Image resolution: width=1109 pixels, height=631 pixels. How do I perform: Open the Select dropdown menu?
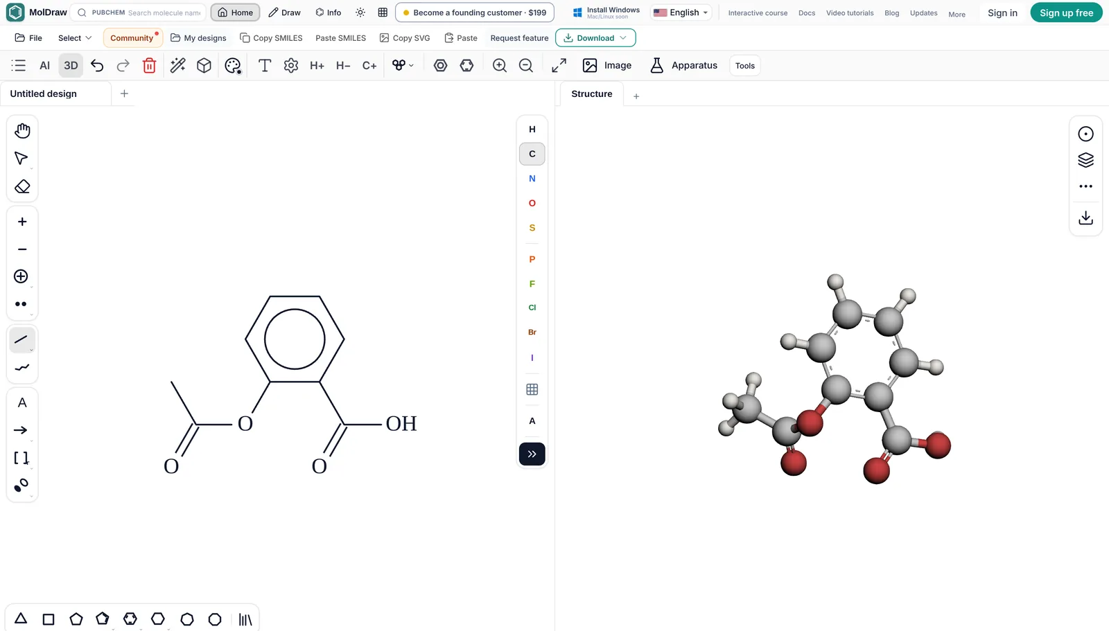(x=75, y=38)
